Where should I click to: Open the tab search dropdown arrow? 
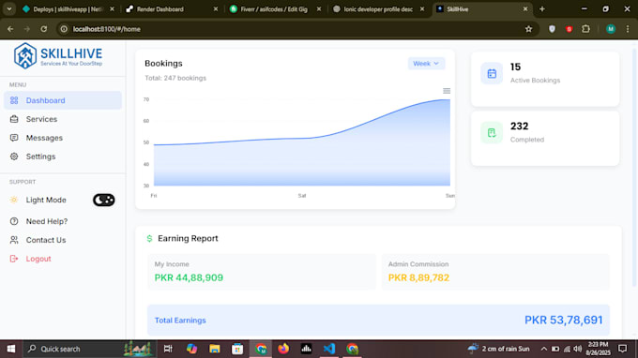tap(9, 9)
